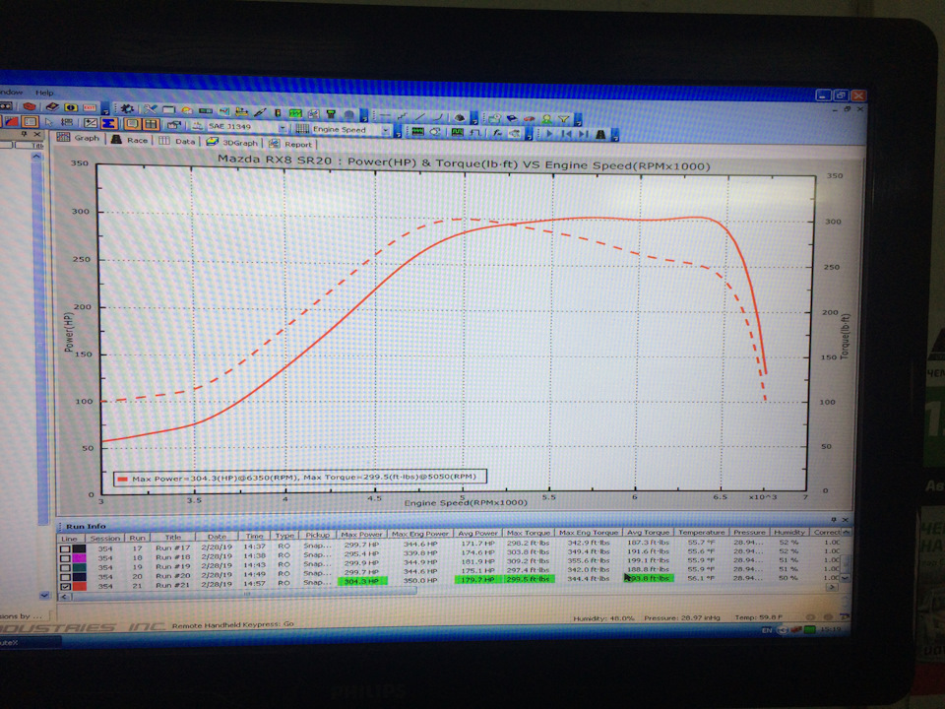Image resolution: width=945 pixels, height=709 pixels.
Task: Click the red color swatch for Run #21
Action: 80,586
